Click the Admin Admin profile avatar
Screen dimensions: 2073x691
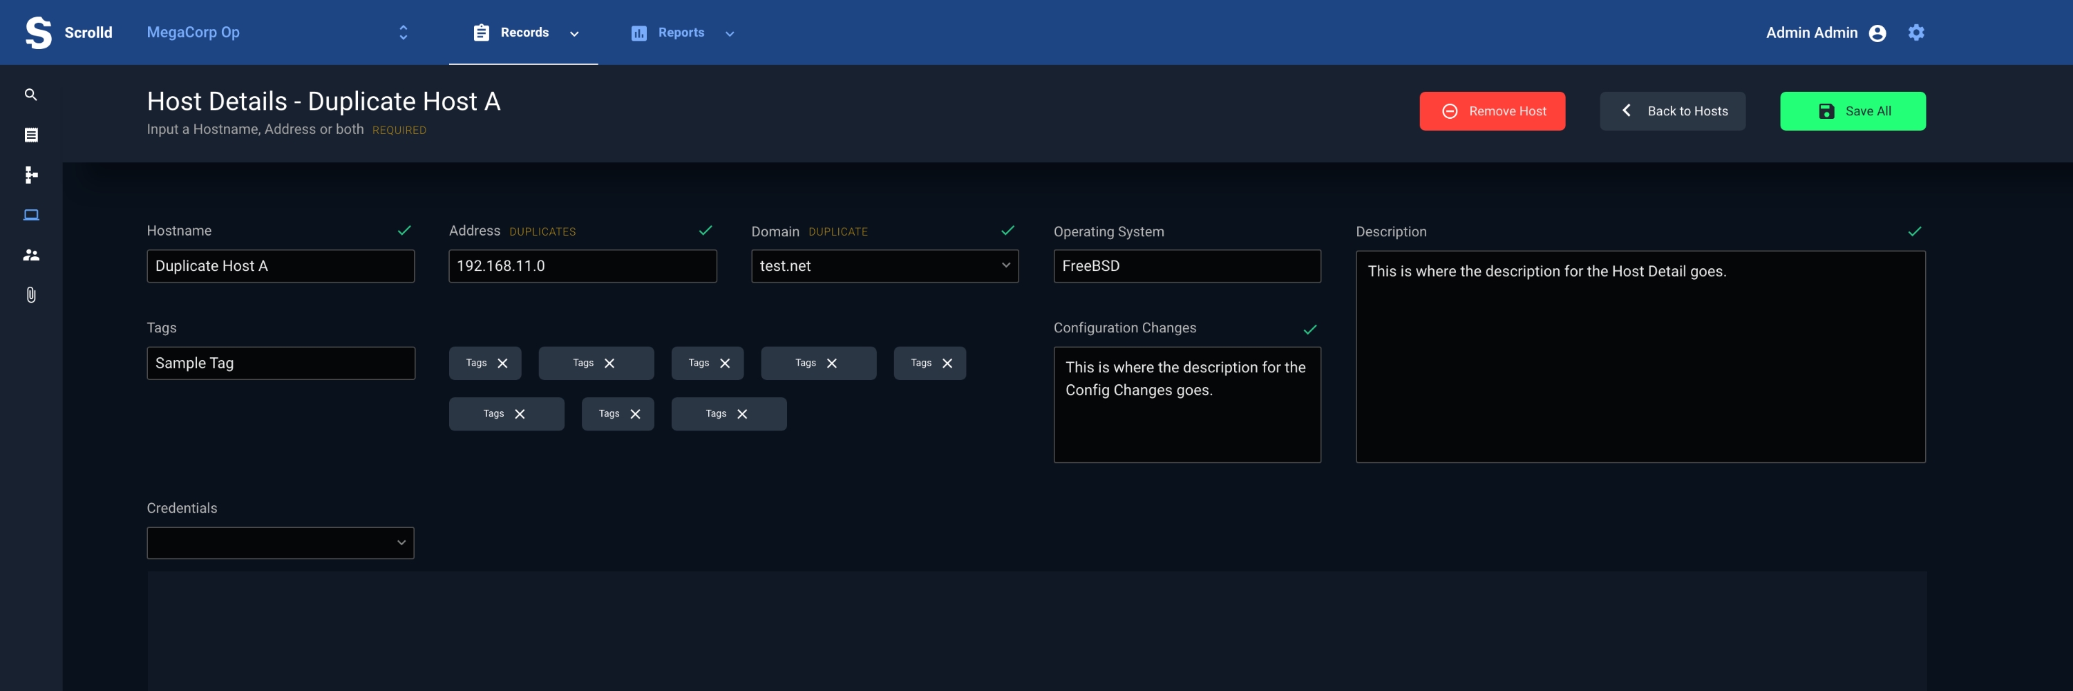click(x=1877, y=33)
